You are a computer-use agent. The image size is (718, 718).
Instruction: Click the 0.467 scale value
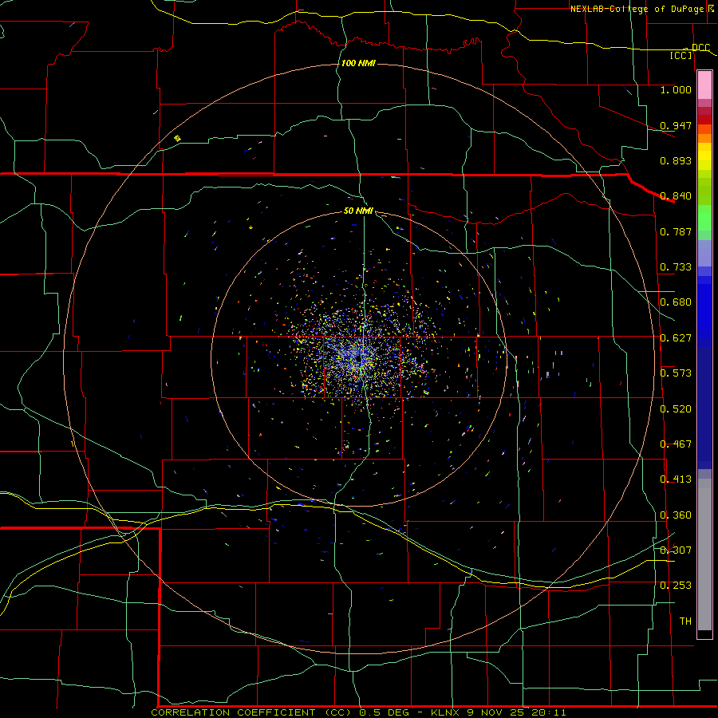pyautogui.click(x=676, y=444)
